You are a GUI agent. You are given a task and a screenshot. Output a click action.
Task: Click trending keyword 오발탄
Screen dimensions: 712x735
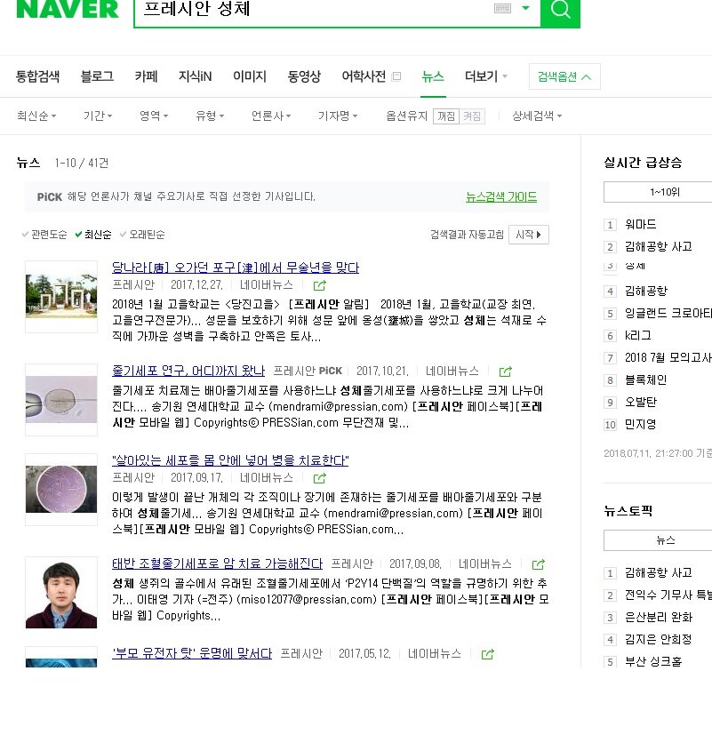pyautogui.click(x=641, y=403)
